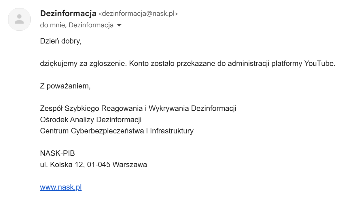Expand recipient details with the arrow
Viewport: 358px width, 204px height.
point(119,25)
